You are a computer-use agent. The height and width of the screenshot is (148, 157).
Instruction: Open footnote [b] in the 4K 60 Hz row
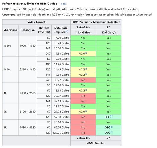click(86, 90)
